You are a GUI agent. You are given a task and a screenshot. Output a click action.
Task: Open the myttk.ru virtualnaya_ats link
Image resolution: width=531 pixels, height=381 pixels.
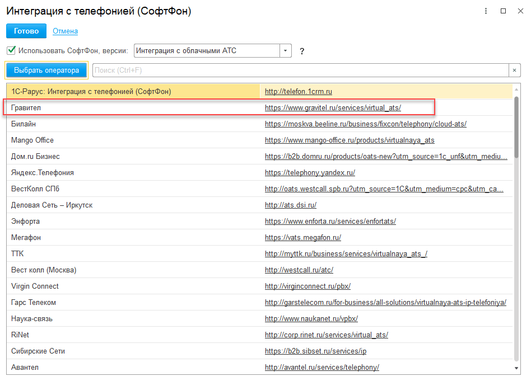[346, 254]
